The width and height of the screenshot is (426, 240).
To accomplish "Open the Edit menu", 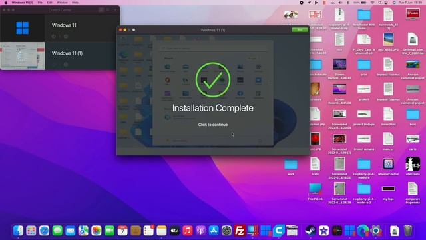I will pos(49,3).
